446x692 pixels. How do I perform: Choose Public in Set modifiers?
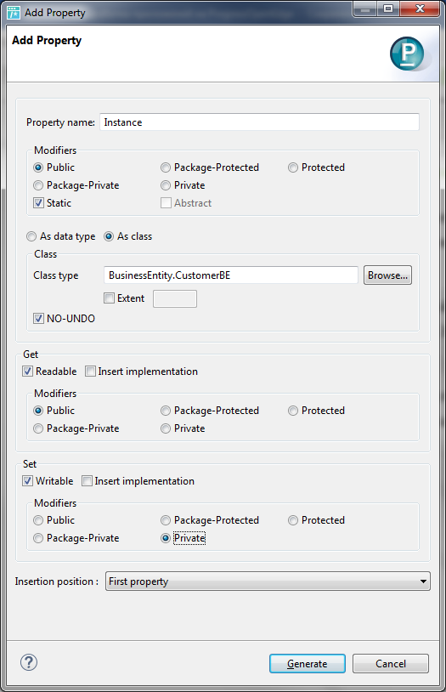point(38,520)
